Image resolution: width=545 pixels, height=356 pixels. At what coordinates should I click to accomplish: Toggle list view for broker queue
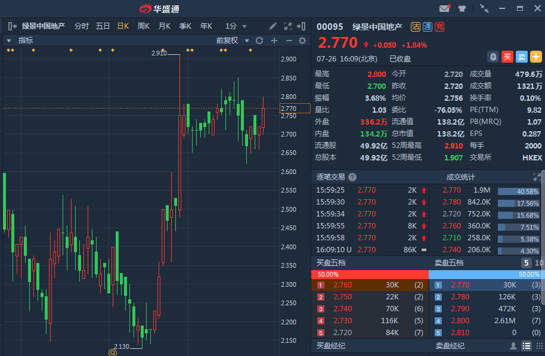click(x=526, y=346)
